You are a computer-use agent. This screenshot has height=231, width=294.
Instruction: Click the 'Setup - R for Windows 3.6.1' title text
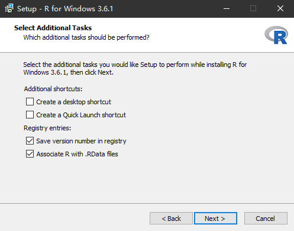(65, 9)
